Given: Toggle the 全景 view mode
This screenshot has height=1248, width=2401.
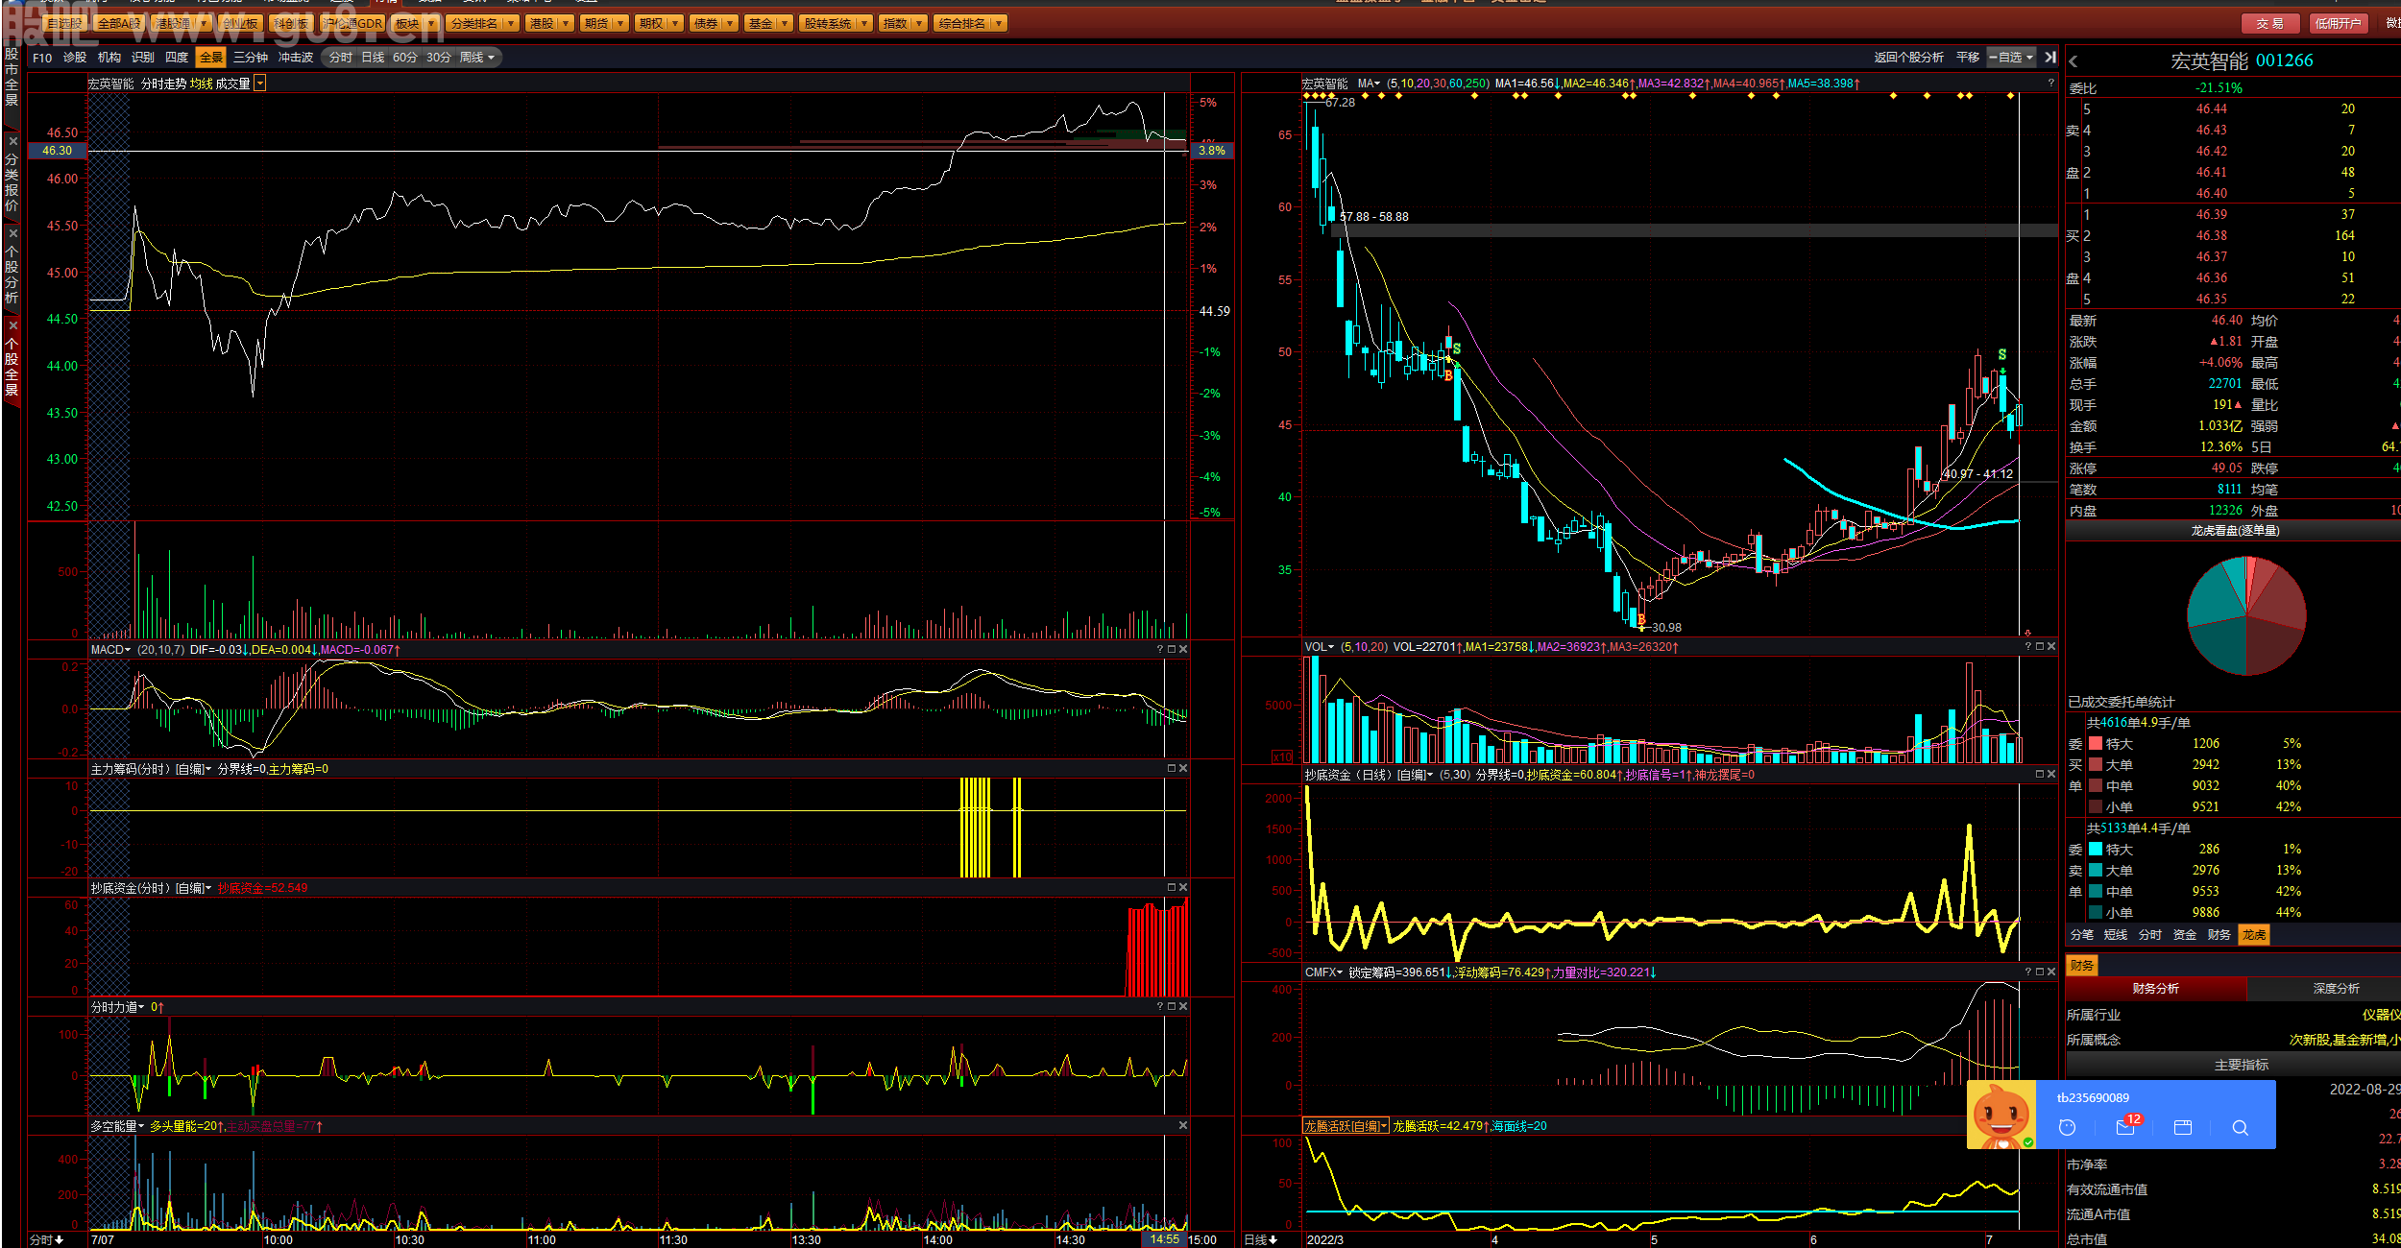Looking at the screenshot, I should 211,58.
